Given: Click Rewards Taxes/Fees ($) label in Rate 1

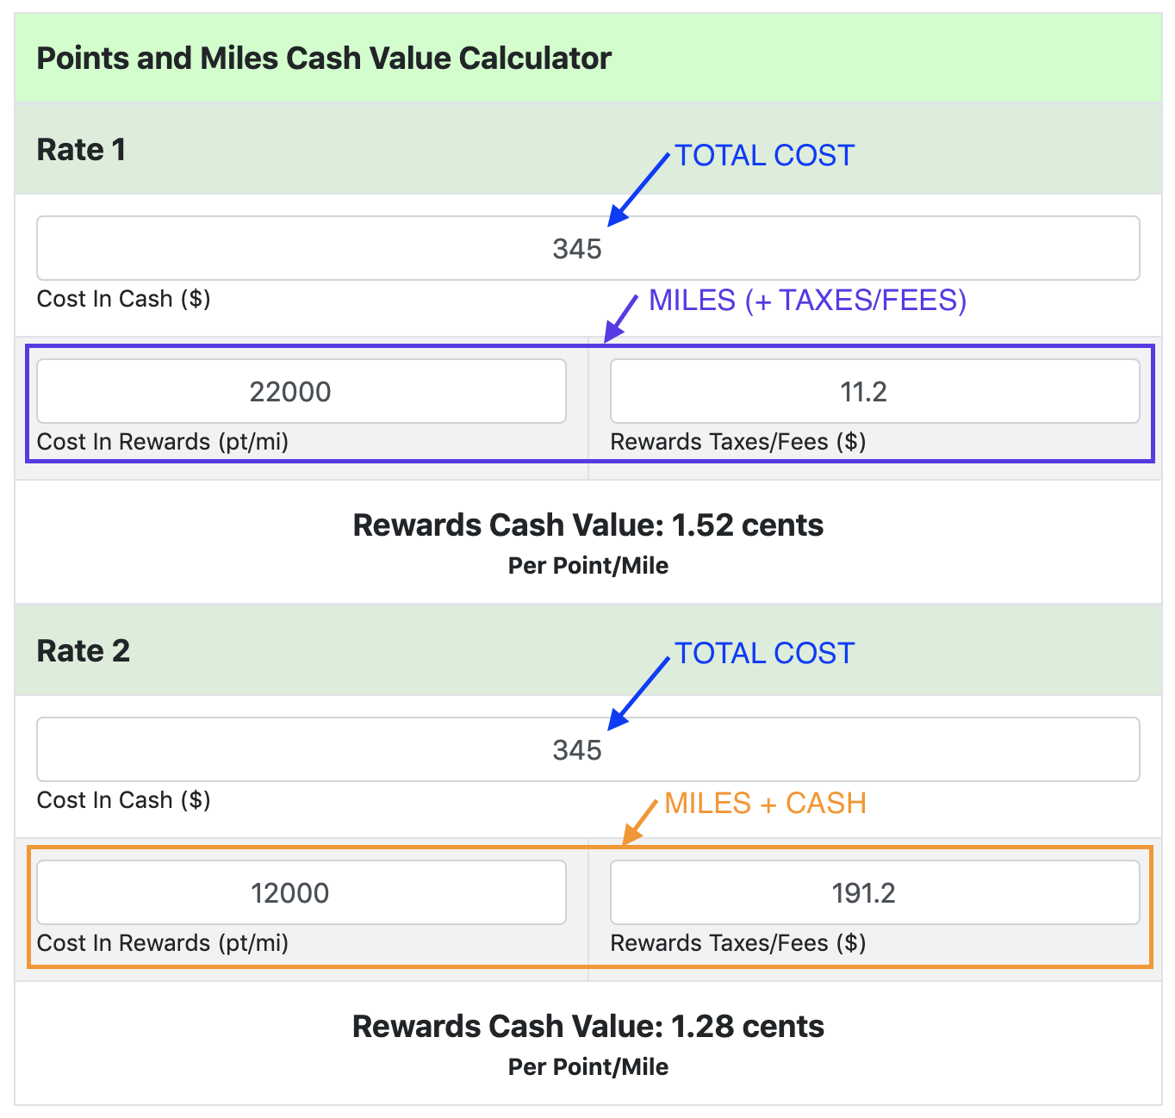Looking at the screenshot, I should [738, 442].
